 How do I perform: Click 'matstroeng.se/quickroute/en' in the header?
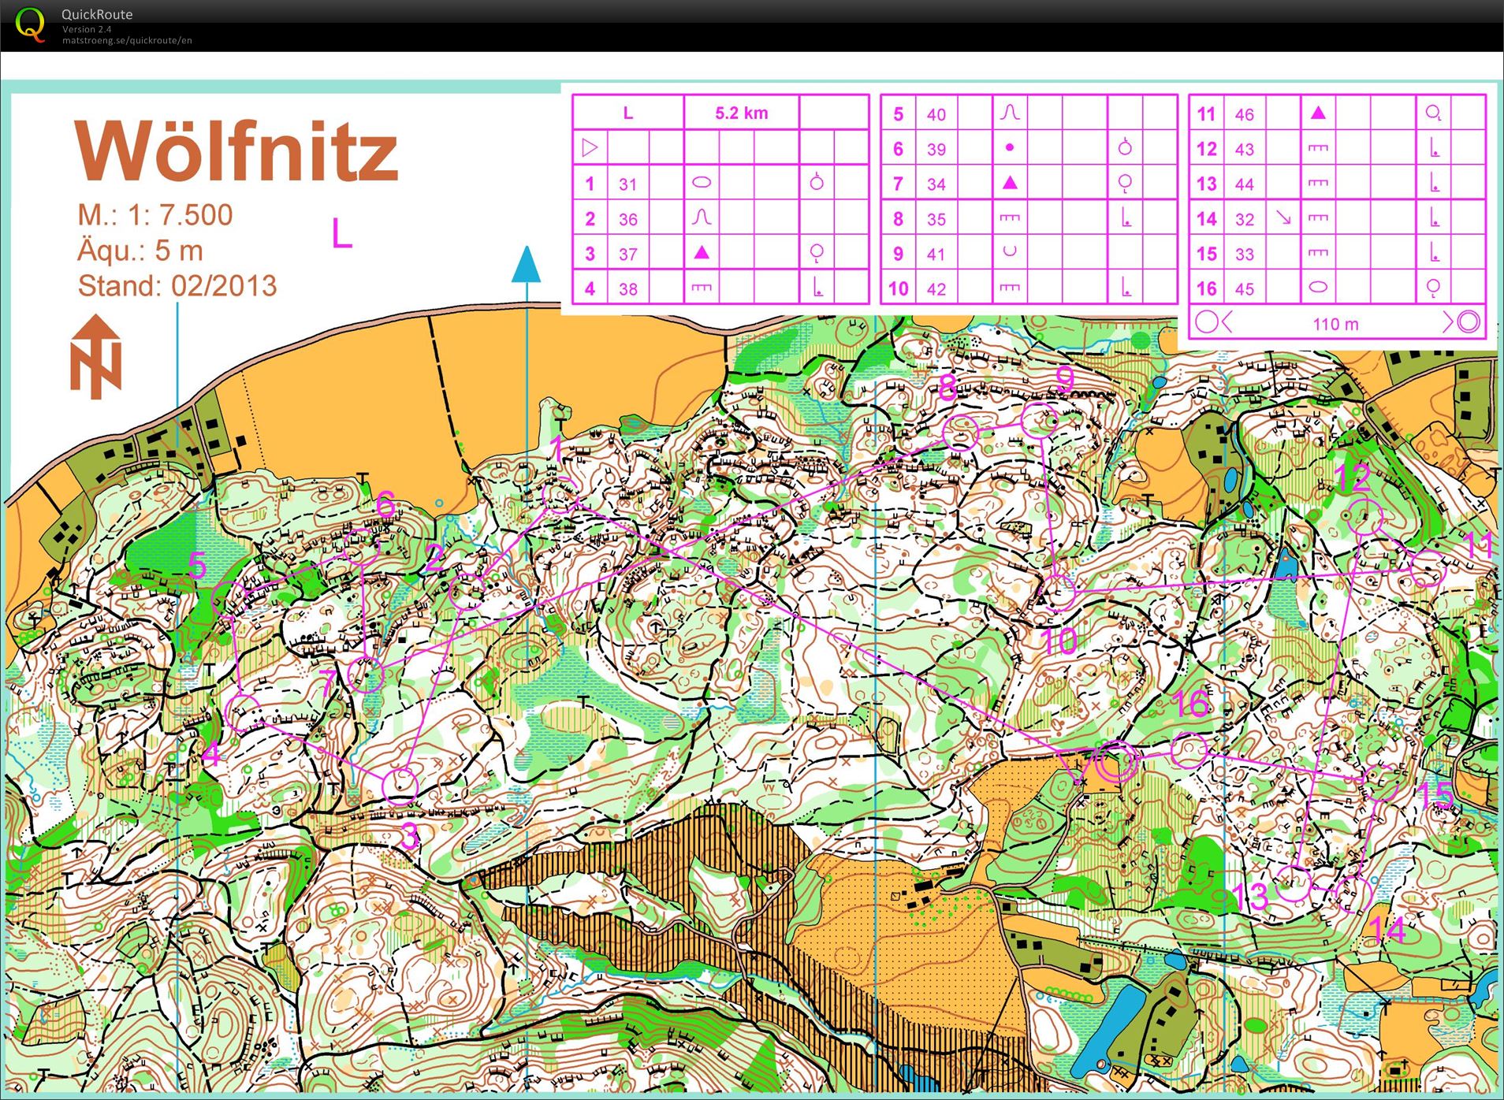tap(127, 40)
